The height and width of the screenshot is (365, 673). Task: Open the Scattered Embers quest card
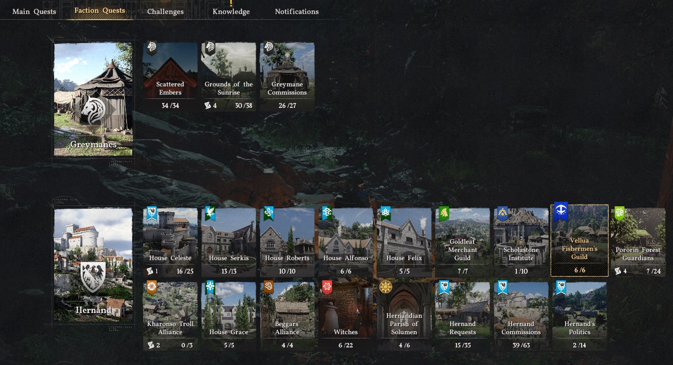click(x=170, y=77)
